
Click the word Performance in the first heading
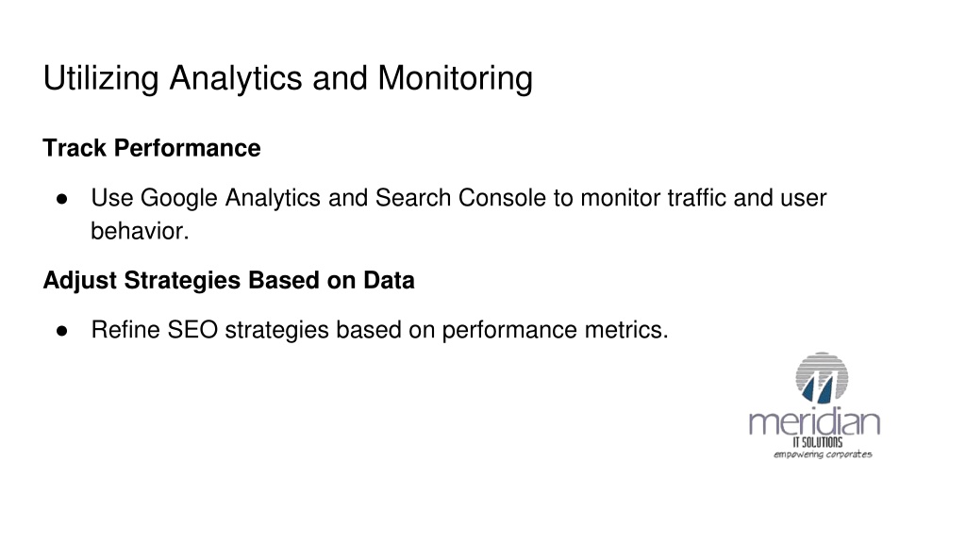188,148
